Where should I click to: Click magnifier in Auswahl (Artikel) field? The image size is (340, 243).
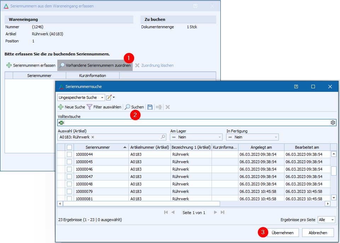click(163, 137)
